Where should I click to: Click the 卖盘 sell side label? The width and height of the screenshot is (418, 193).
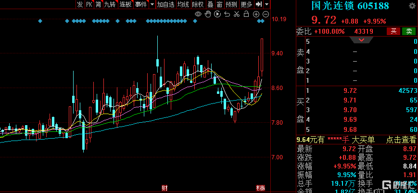click(301, 61)
